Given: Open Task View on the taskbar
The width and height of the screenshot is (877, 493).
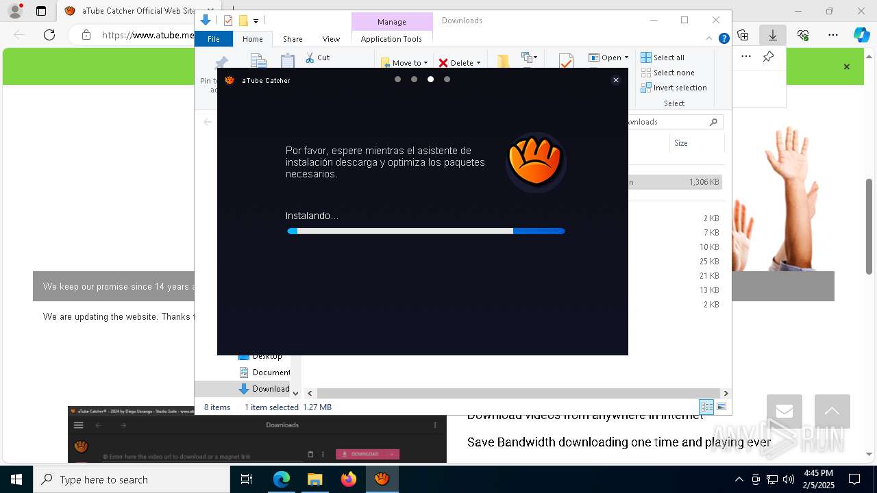Looking at the screenshot, I should tap(247, 479).
